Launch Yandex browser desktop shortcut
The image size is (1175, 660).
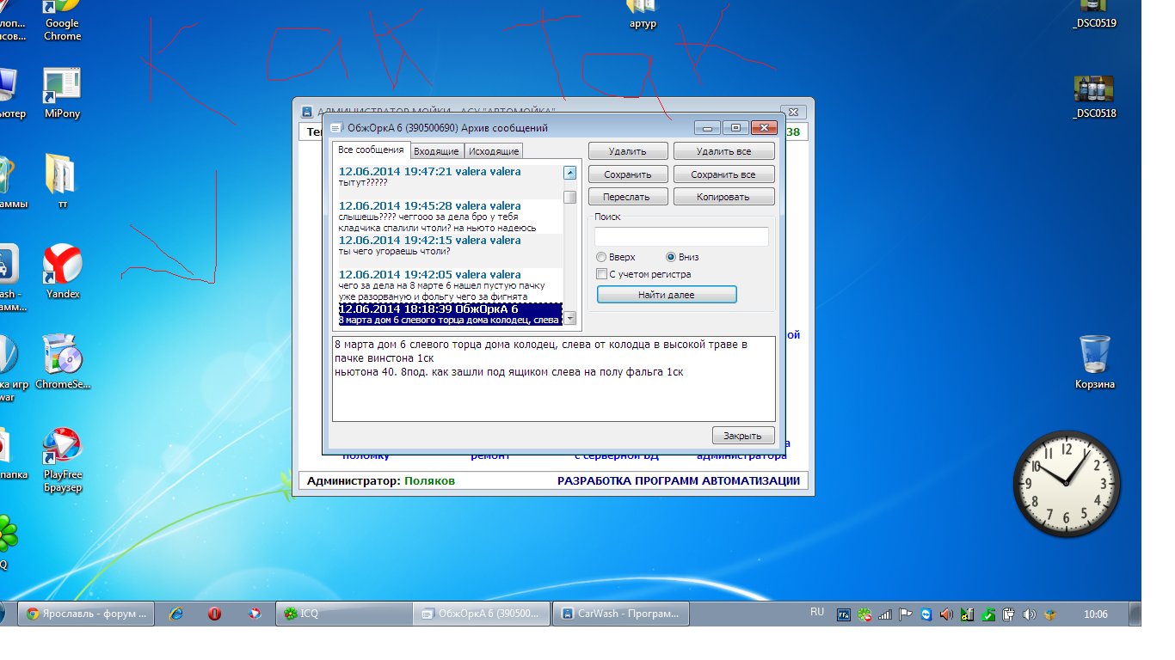(x=63, y=271)
